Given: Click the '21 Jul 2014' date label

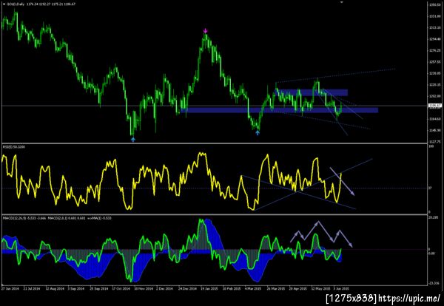Looking at the screenshot, I should (32, 289).
